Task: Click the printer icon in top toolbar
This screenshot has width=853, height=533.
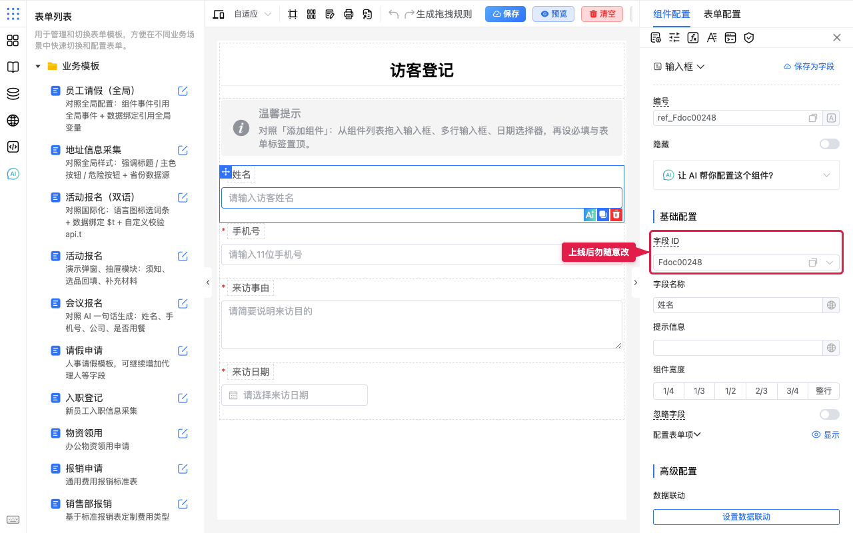Action: (349, 14)
